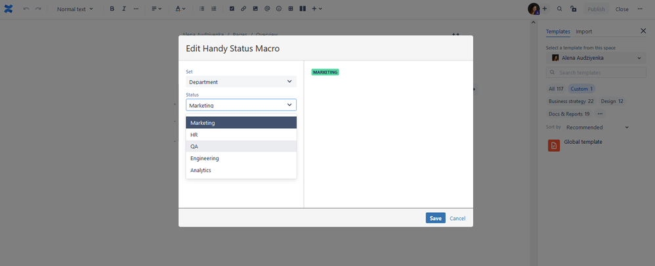This screenshot has width=655, height=266.
Task: Click the Publish button
Action: point(596,9)
